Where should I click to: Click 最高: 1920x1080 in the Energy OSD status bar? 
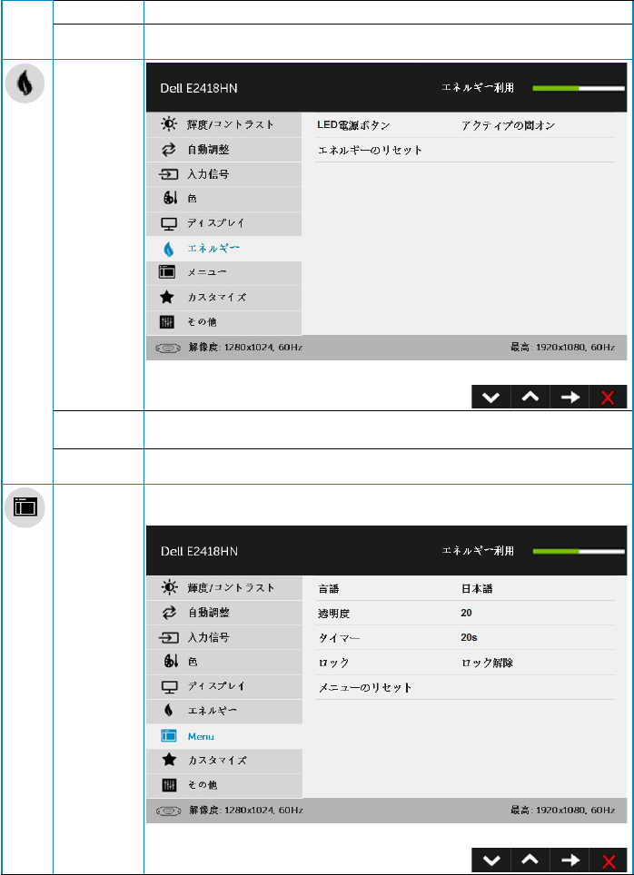pos(562,348)
